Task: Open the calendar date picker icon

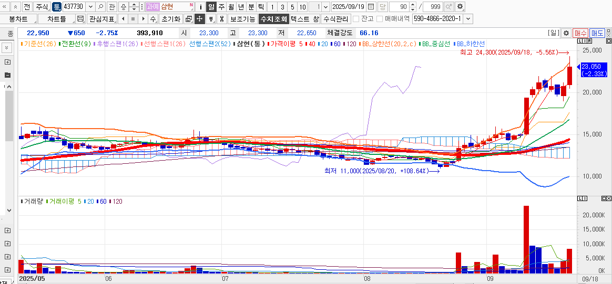Action: 371,7
